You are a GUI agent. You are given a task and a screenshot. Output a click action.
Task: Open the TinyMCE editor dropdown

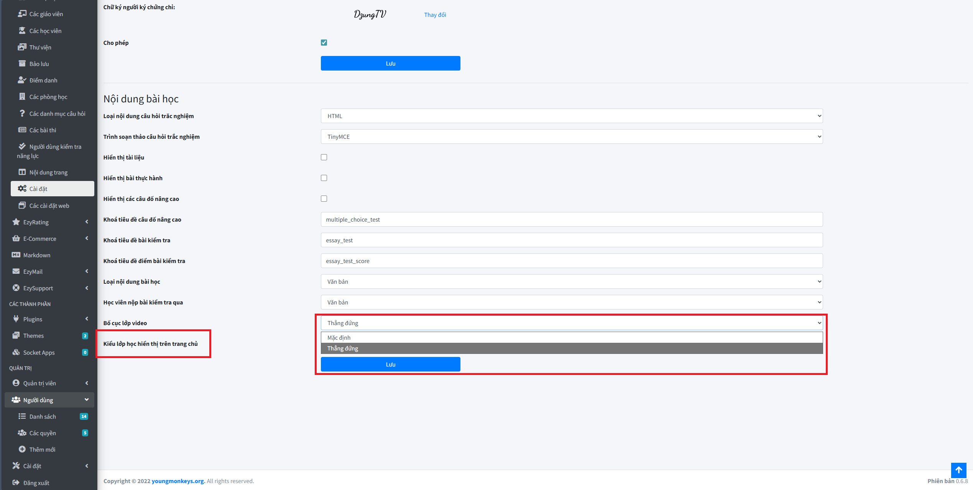(572, 136)
